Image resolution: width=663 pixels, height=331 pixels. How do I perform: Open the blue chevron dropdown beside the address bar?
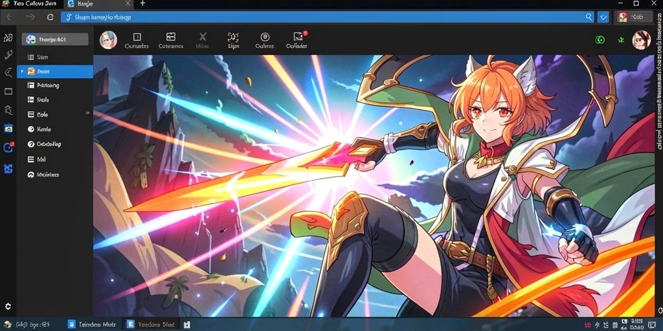pos(603,17)
